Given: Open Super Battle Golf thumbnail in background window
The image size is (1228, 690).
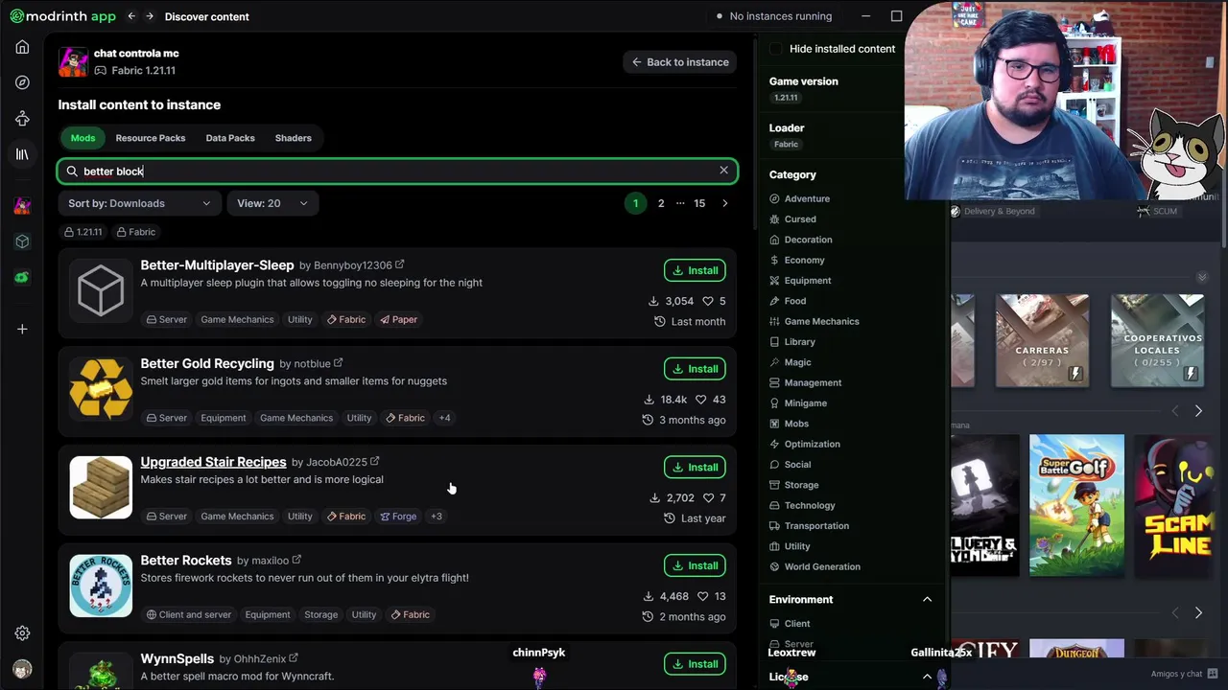Looking at the screenshot, I should [1076, 505].
